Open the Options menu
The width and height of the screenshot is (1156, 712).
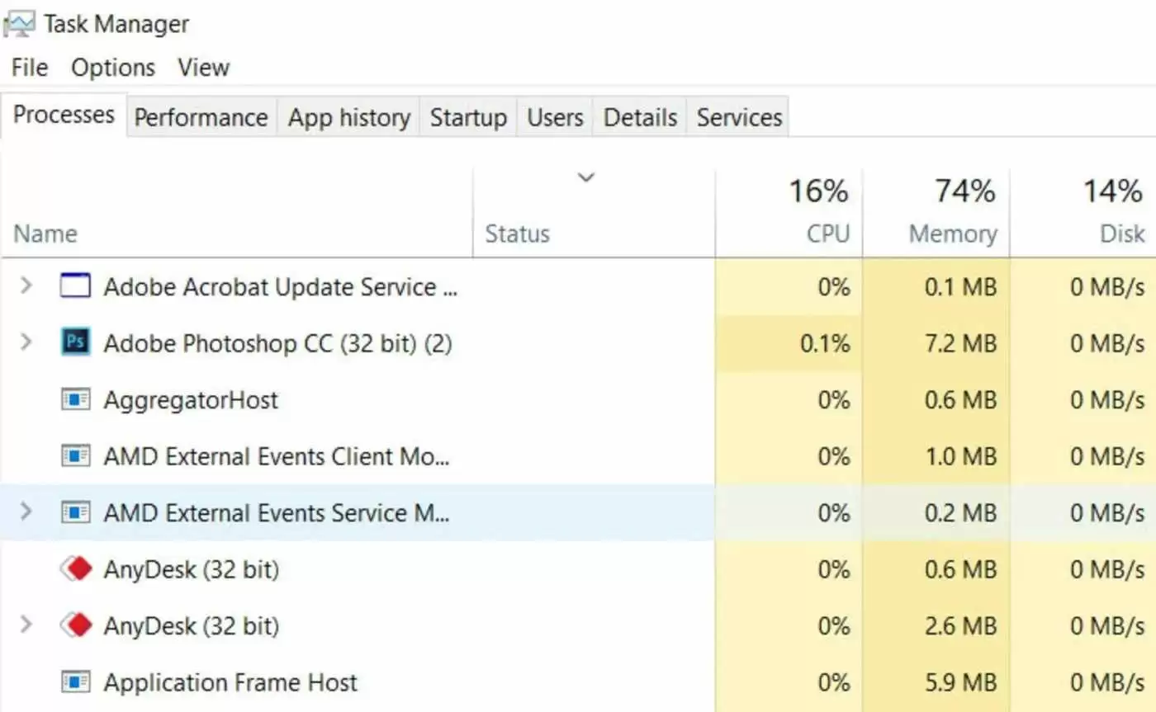point(113,67)
